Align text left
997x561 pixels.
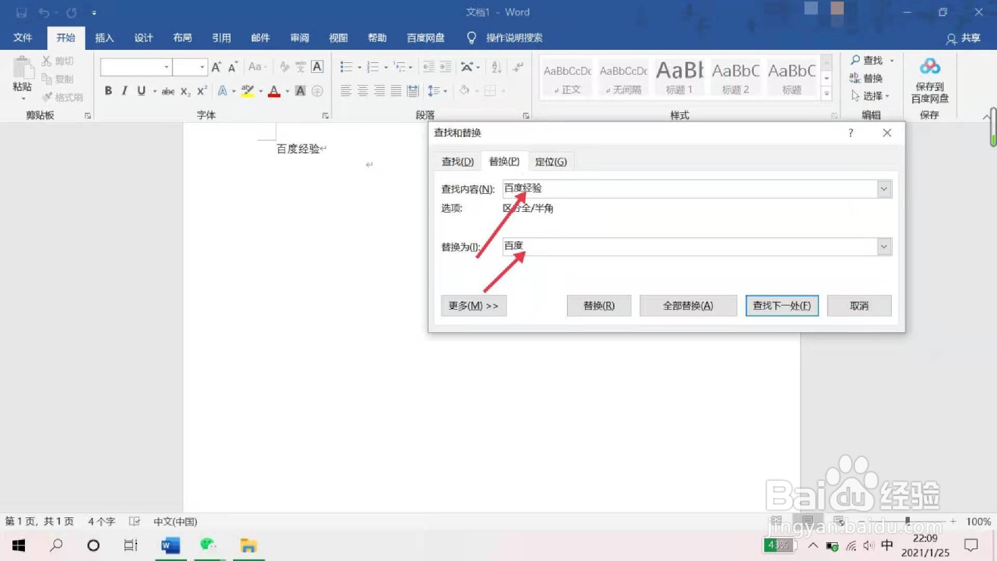click(346, 91)
